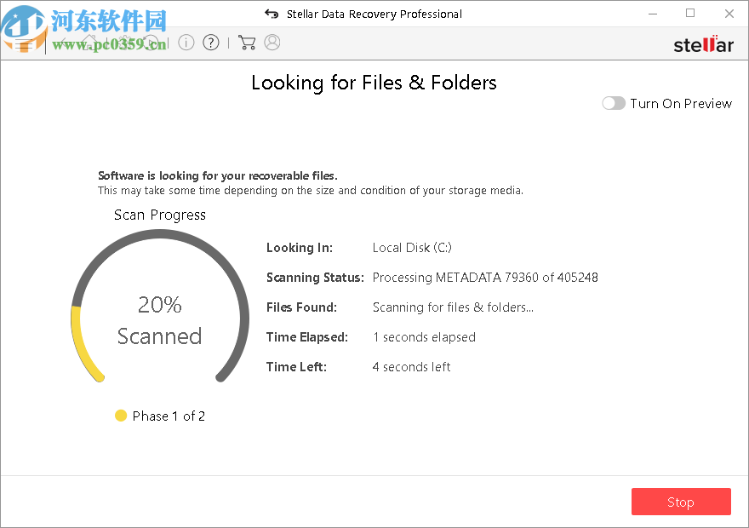This screenshot has width=749, height=528.
Task: Click the back arrow beside the window title
Action: coord(271,14)
